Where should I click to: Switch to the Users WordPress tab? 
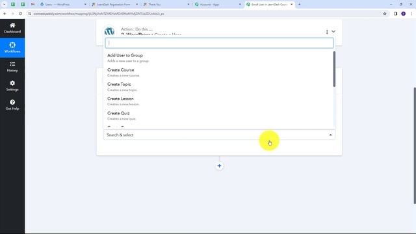pos(62,5)
